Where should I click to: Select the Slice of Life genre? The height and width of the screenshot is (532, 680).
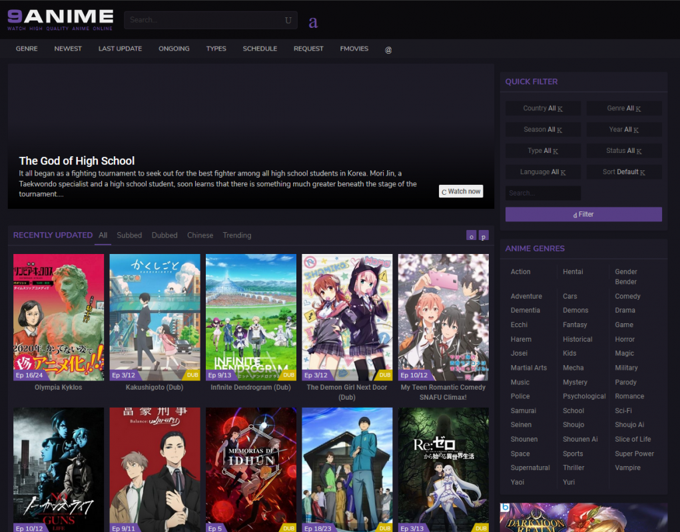633,440
